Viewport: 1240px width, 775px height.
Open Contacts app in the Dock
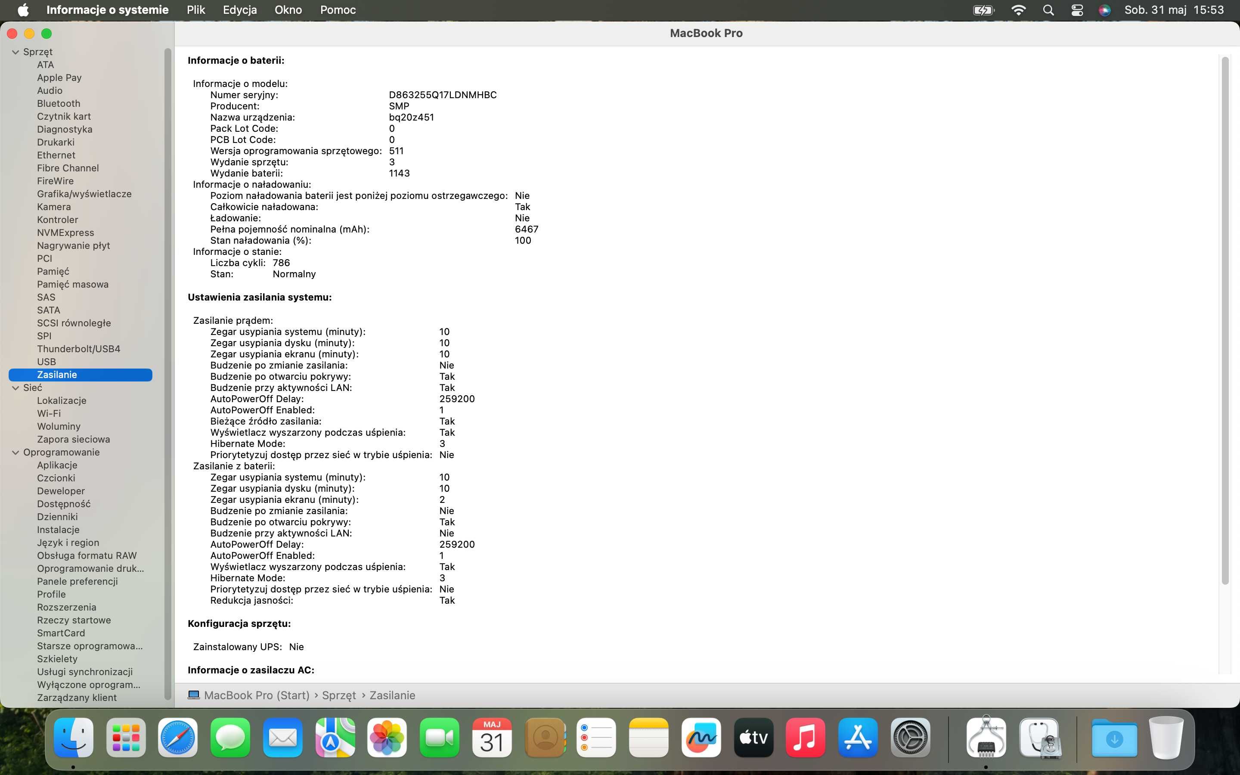point(545,738)
